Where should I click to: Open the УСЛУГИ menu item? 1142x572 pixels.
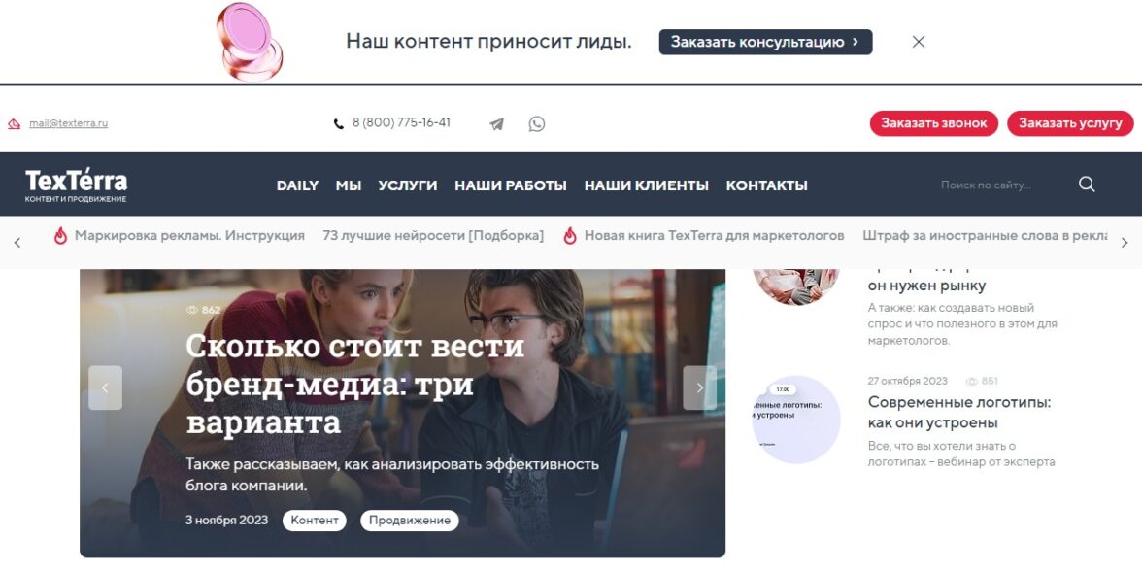point(408,185)
